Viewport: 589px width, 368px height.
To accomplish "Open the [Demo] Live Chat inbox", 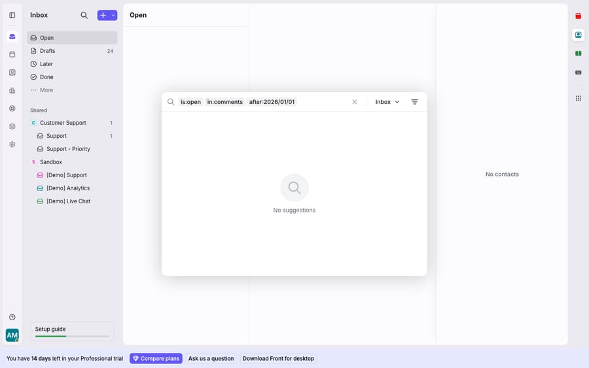I will 72,201.
